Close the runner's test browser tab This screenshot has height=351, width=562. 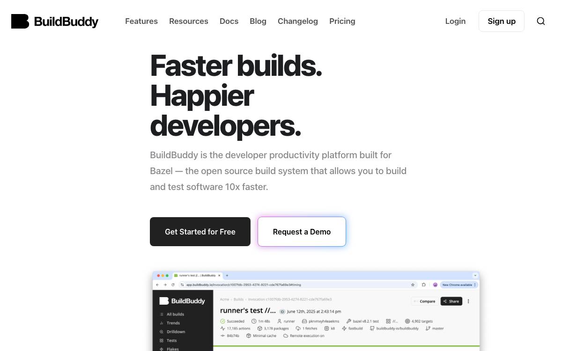(219, 276)
